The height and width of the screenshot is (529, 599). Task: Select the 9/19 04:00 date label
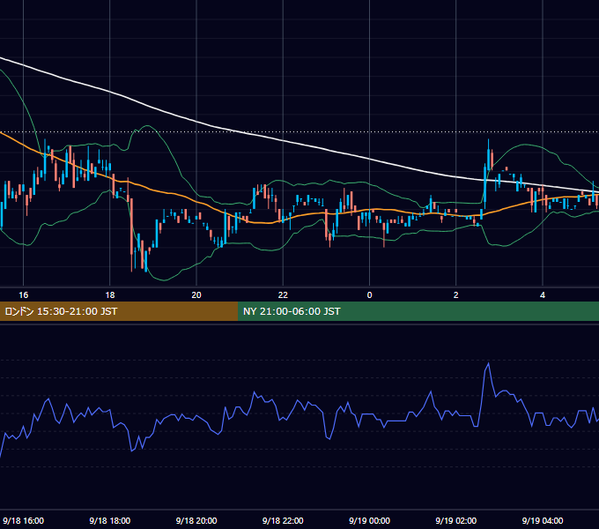pyautogui.click(x=543, y=520)
